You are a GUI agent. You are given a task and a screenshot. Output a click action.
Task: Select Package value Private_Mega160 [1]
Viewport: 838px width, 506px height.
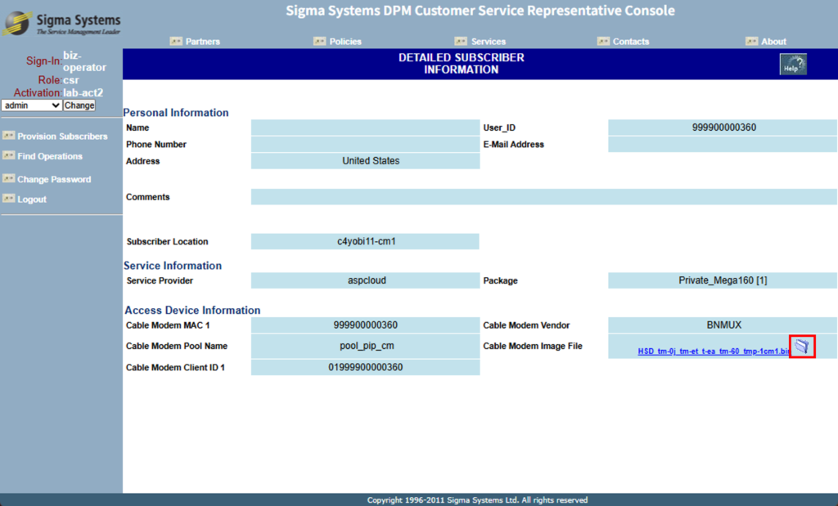723,280
